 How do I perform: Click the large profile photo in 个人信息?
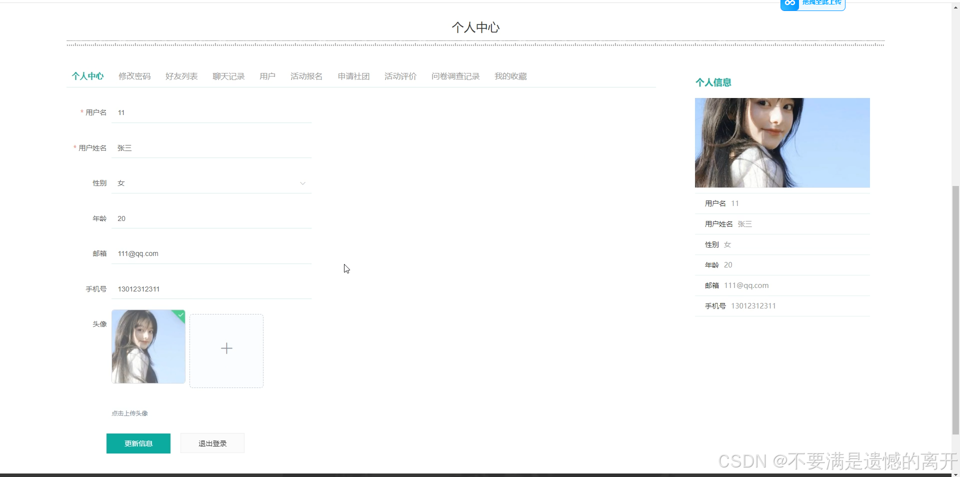[x=782, y=143]
